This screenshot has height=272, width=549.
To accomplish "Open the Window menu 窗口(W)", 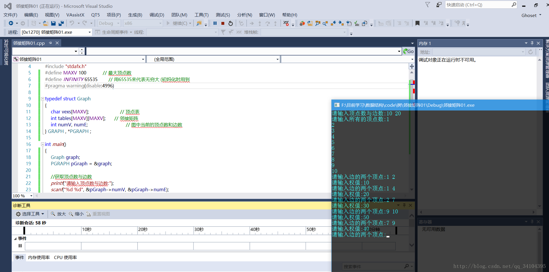I will tap(267, 15).
